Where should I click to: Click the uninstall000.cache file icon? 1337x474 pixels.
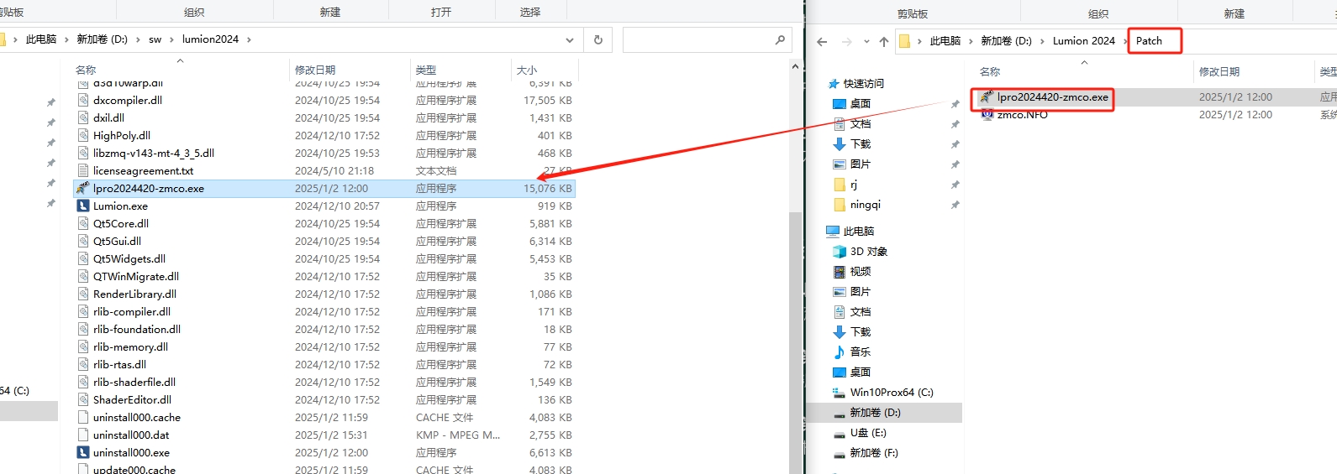coord(83,417)
